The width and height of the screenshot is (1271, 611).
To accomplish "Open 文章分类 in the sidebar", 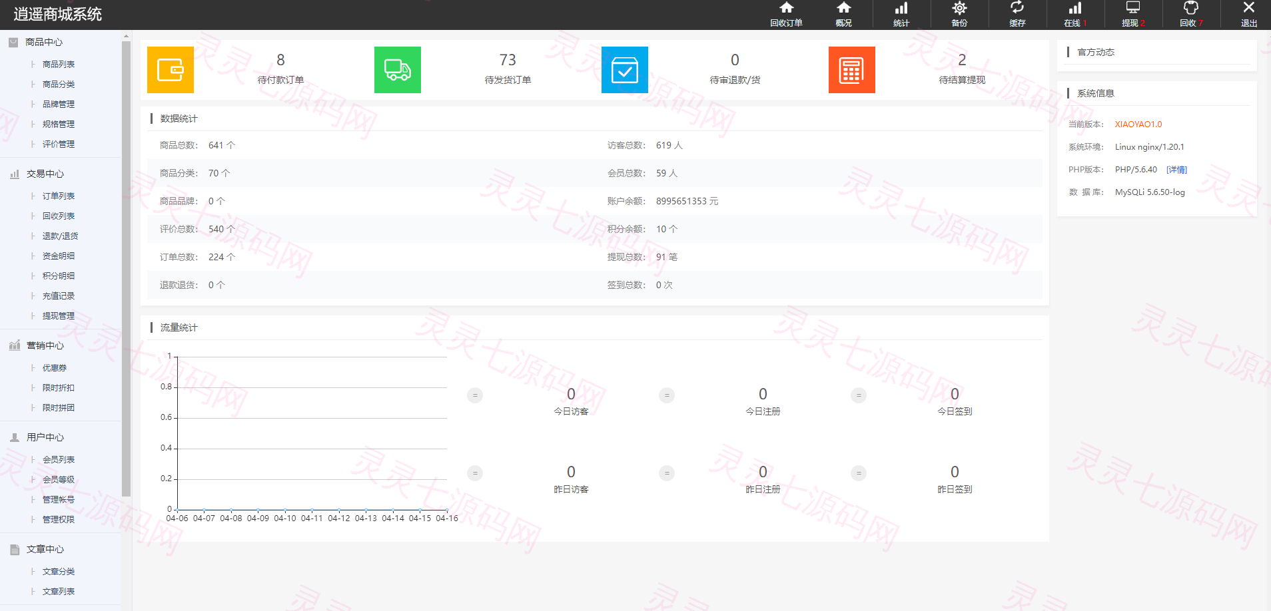I will click(x=59, y=572).
